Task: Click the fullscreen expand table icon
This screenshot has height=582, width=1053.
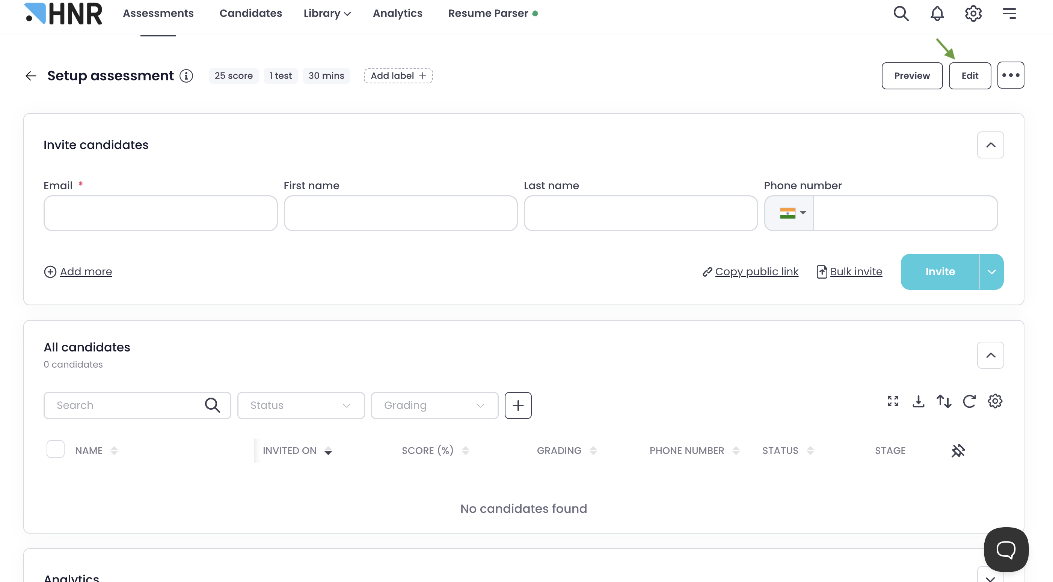Action: [893, 401]
